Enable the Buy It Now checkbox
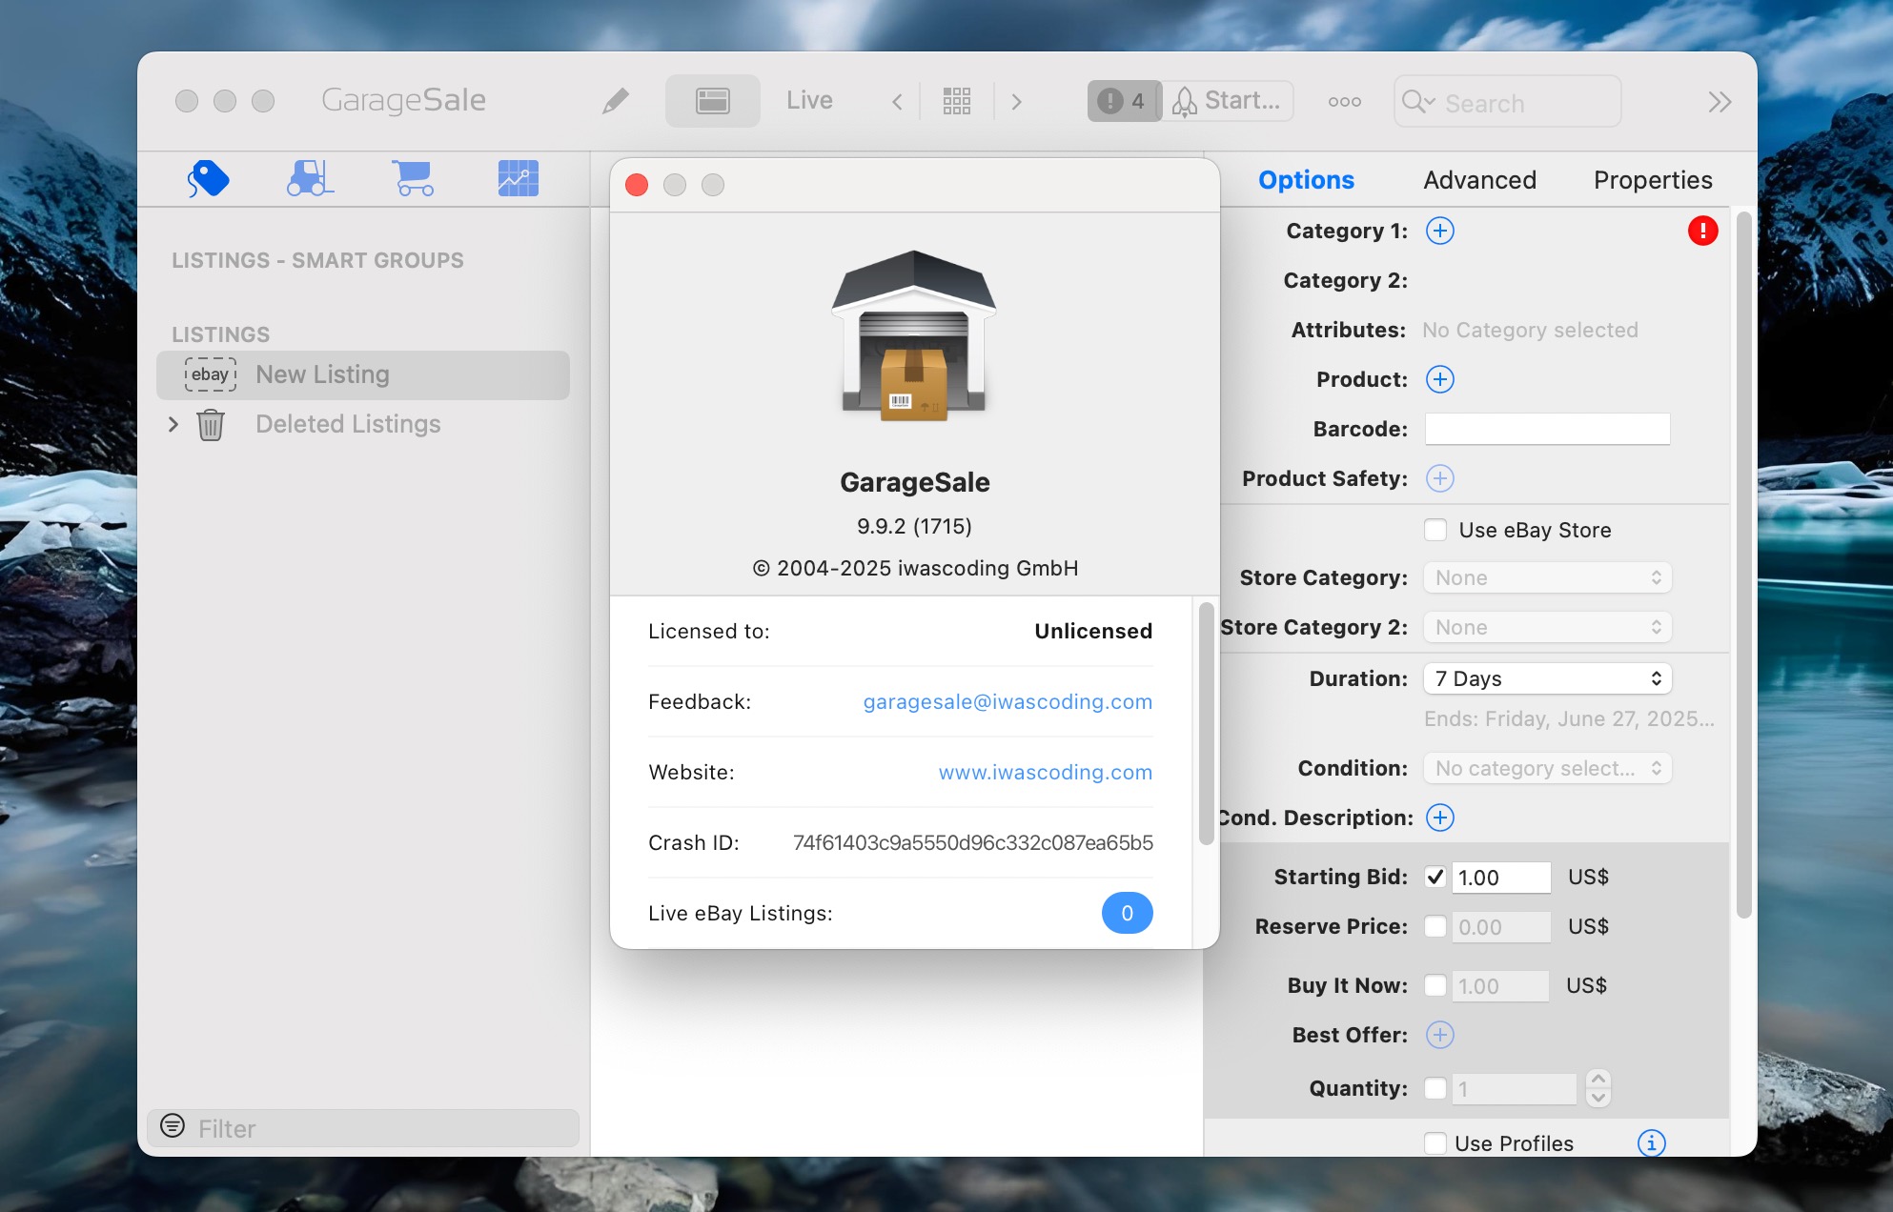The width and height of the screenshot is (1893, 1212). coord(1435,985)
